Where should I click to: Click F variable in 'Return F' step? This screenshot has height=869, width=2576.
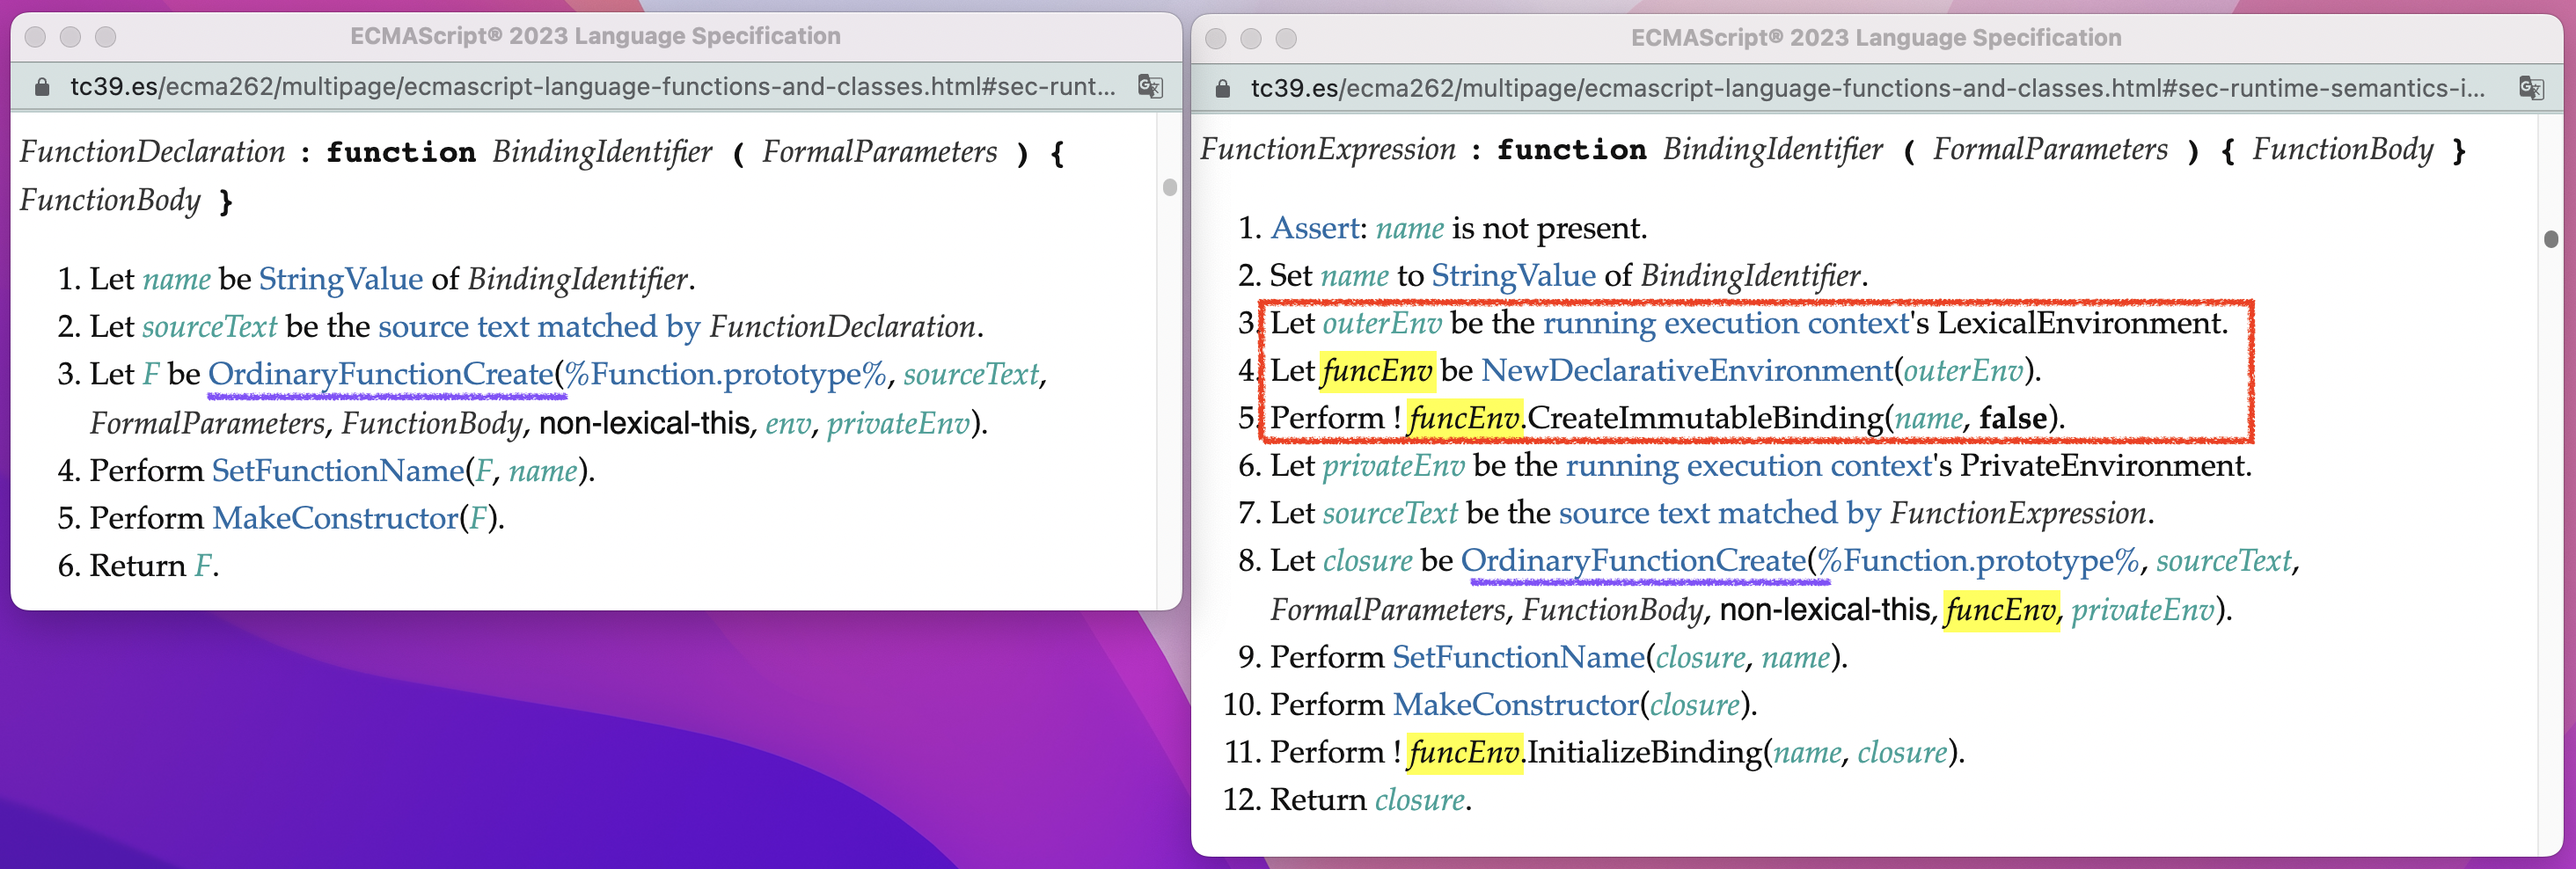203,566
